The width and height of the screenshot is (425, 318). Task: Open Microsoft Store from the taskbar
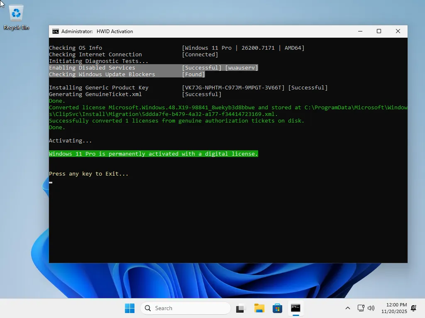[277, 308]
